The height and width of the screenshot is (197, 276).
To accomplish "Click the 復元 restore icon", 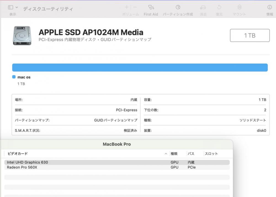I will (219, 7).
